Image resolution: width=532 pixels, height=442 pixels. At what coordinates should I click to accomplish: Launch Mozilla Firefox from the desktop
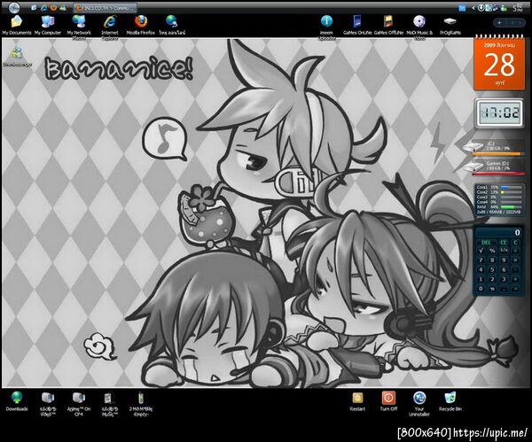tap(140, 21)
